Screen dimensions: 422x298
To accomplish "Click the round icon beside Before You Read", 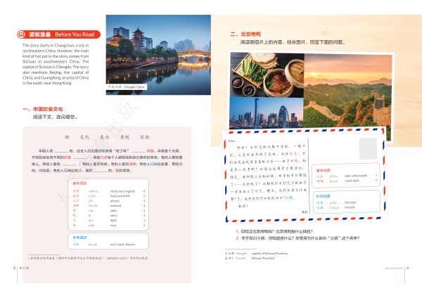I will (x=20, y=34).
